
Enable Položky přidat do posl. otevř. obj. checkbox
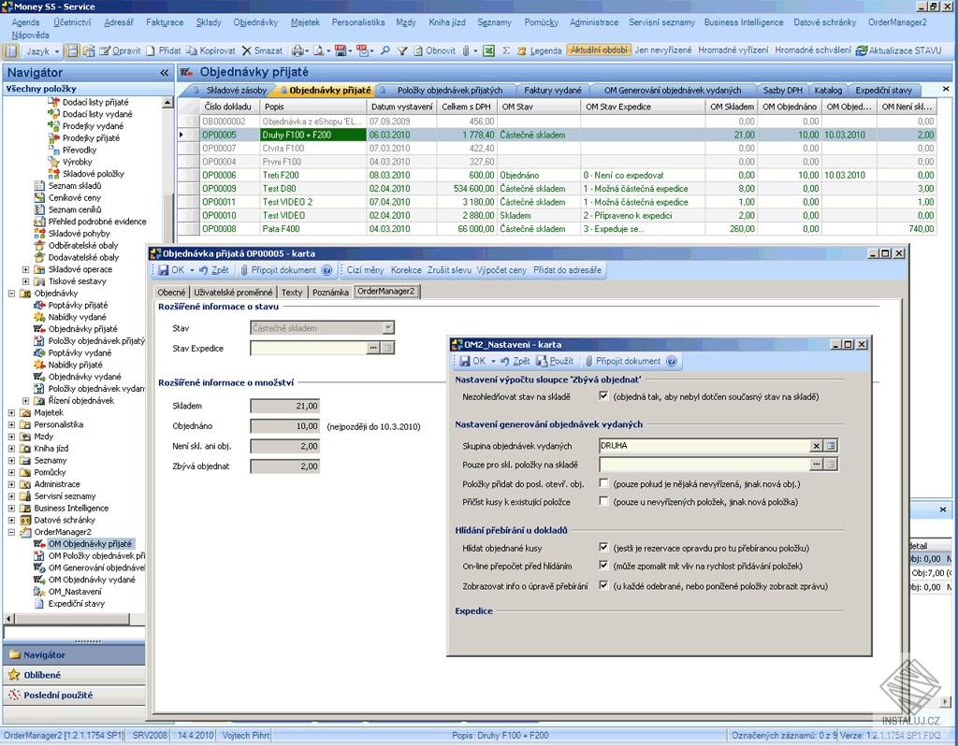(603, 483)
